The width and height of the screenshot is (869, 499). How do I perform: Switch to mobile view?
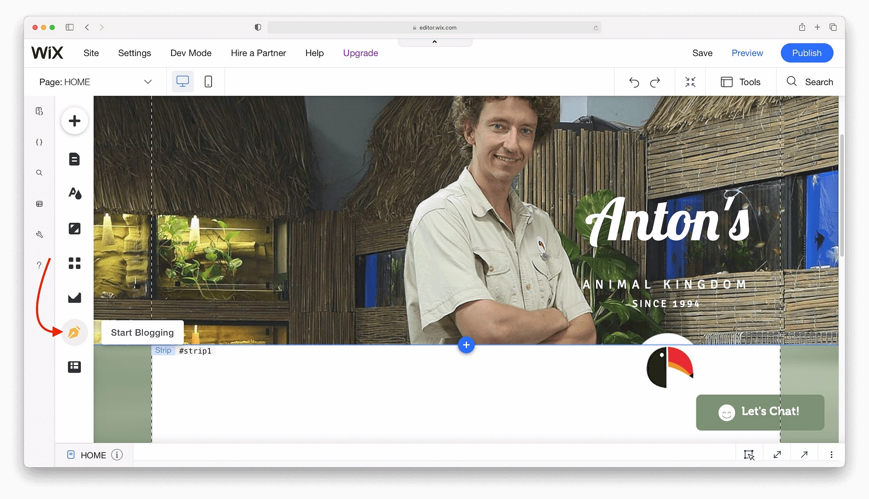[x=208, y=81]
